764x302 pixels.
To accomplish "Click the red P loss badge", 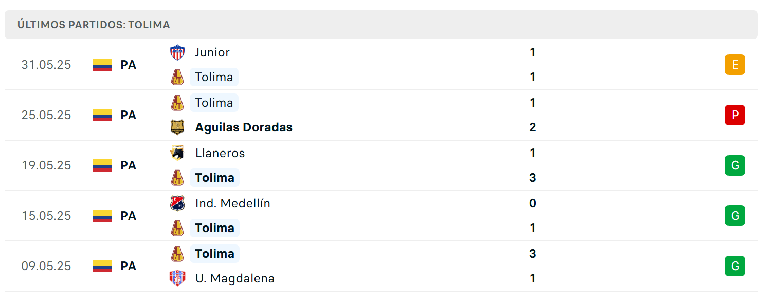I will (735, 115).
